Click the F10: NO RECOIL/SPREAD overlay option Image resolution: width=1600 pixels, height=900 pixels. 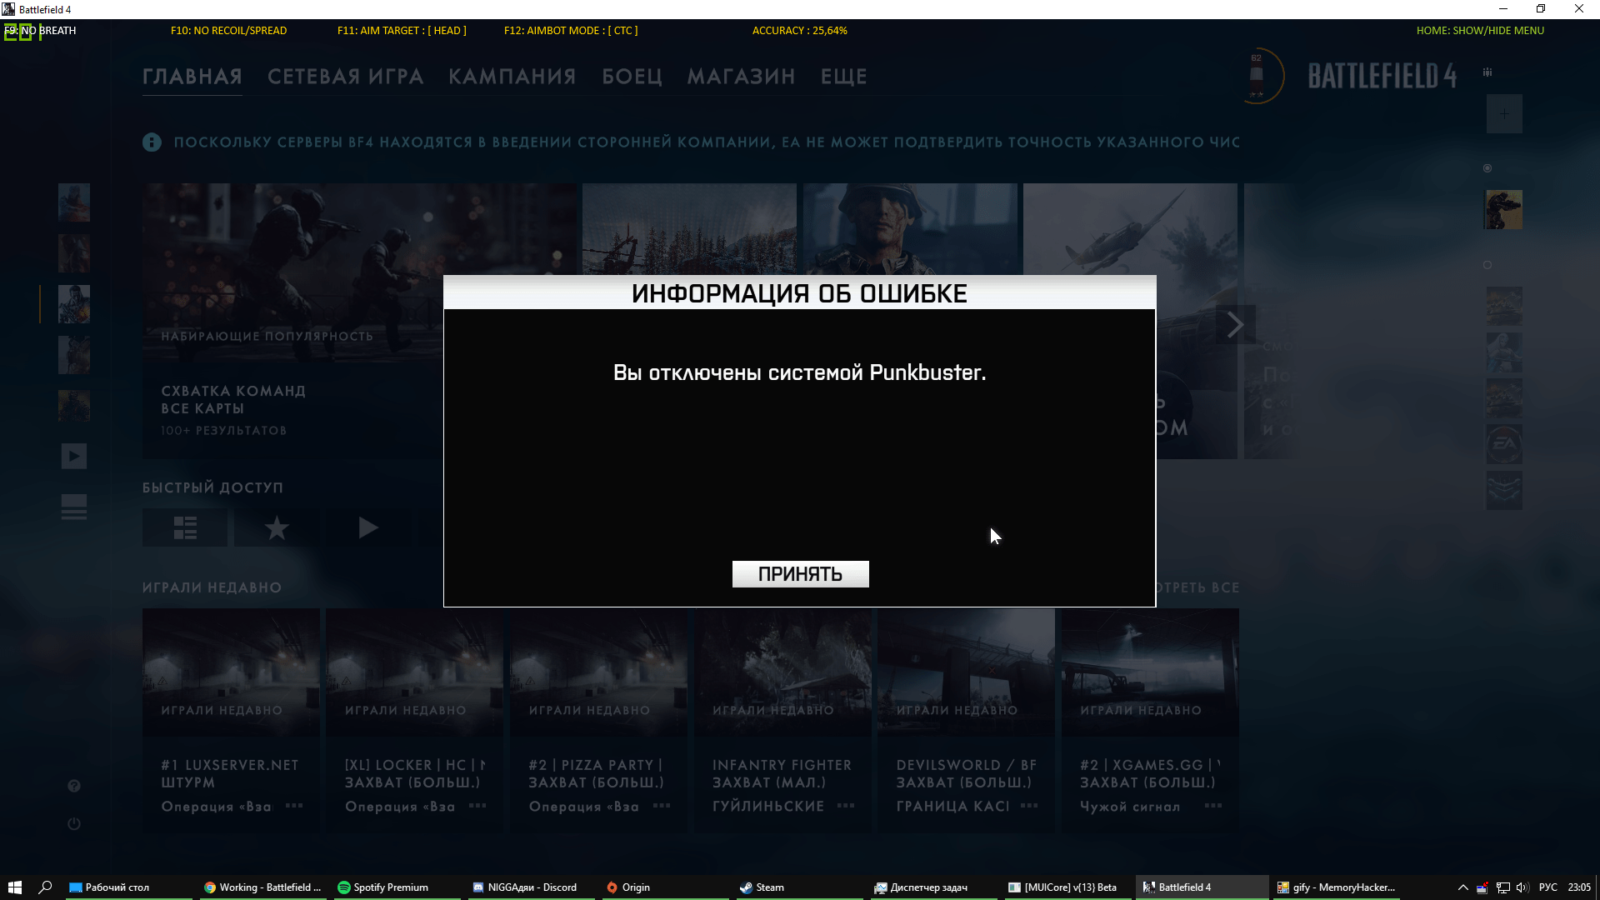pos(228,31)
